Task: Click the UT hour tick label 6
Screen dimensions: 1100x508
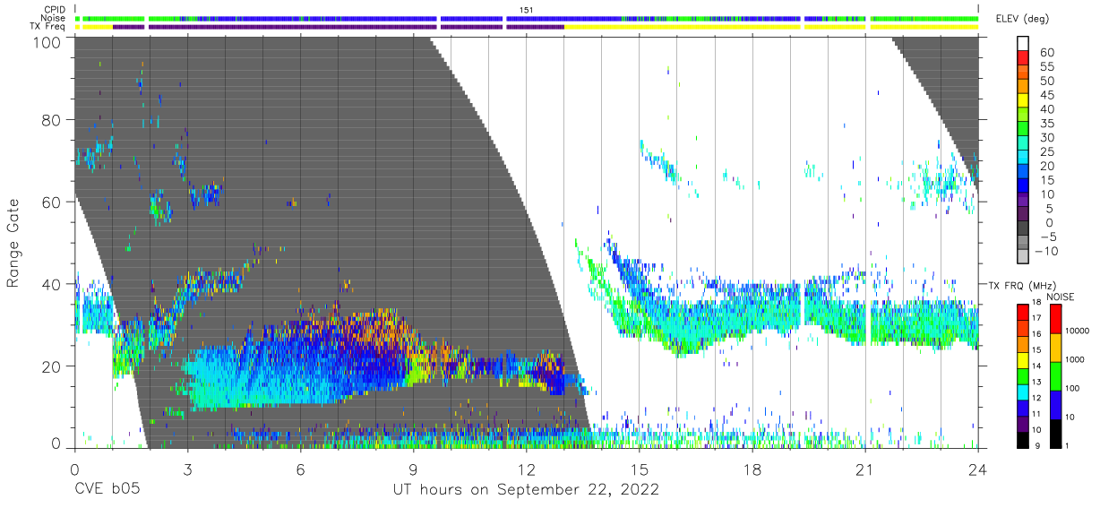Action: pyautogui.click(x=300, y=469)
